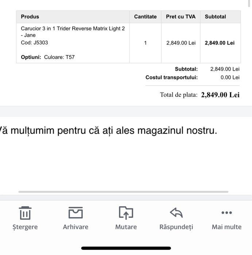252x255 pixels.
Task: Click the quantity value 1 cell
Action: click(x=145, y=43)
